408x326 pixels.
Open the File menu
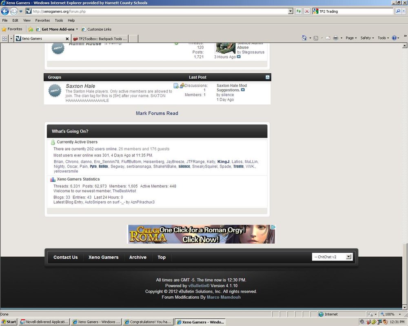point(4,20)
